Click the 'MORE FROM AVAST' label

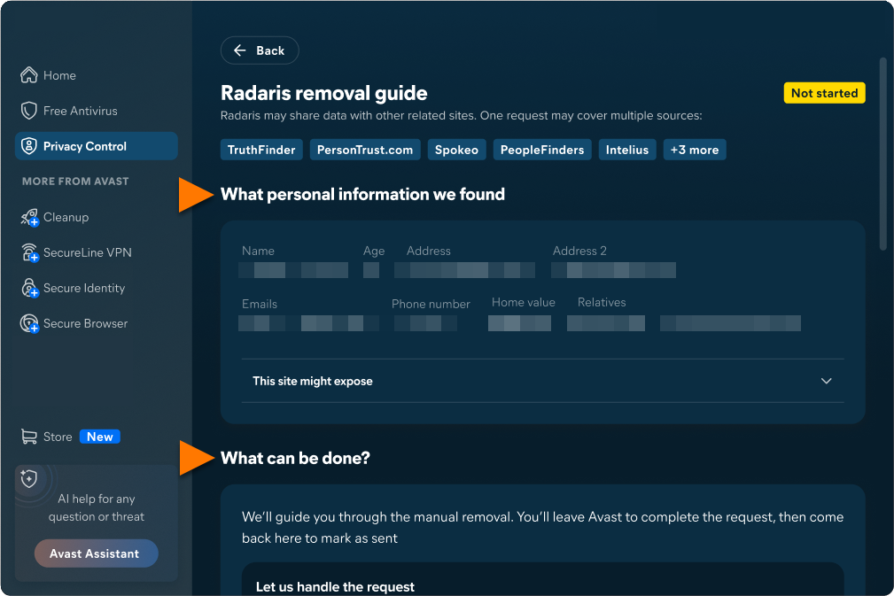click(75, 182)
